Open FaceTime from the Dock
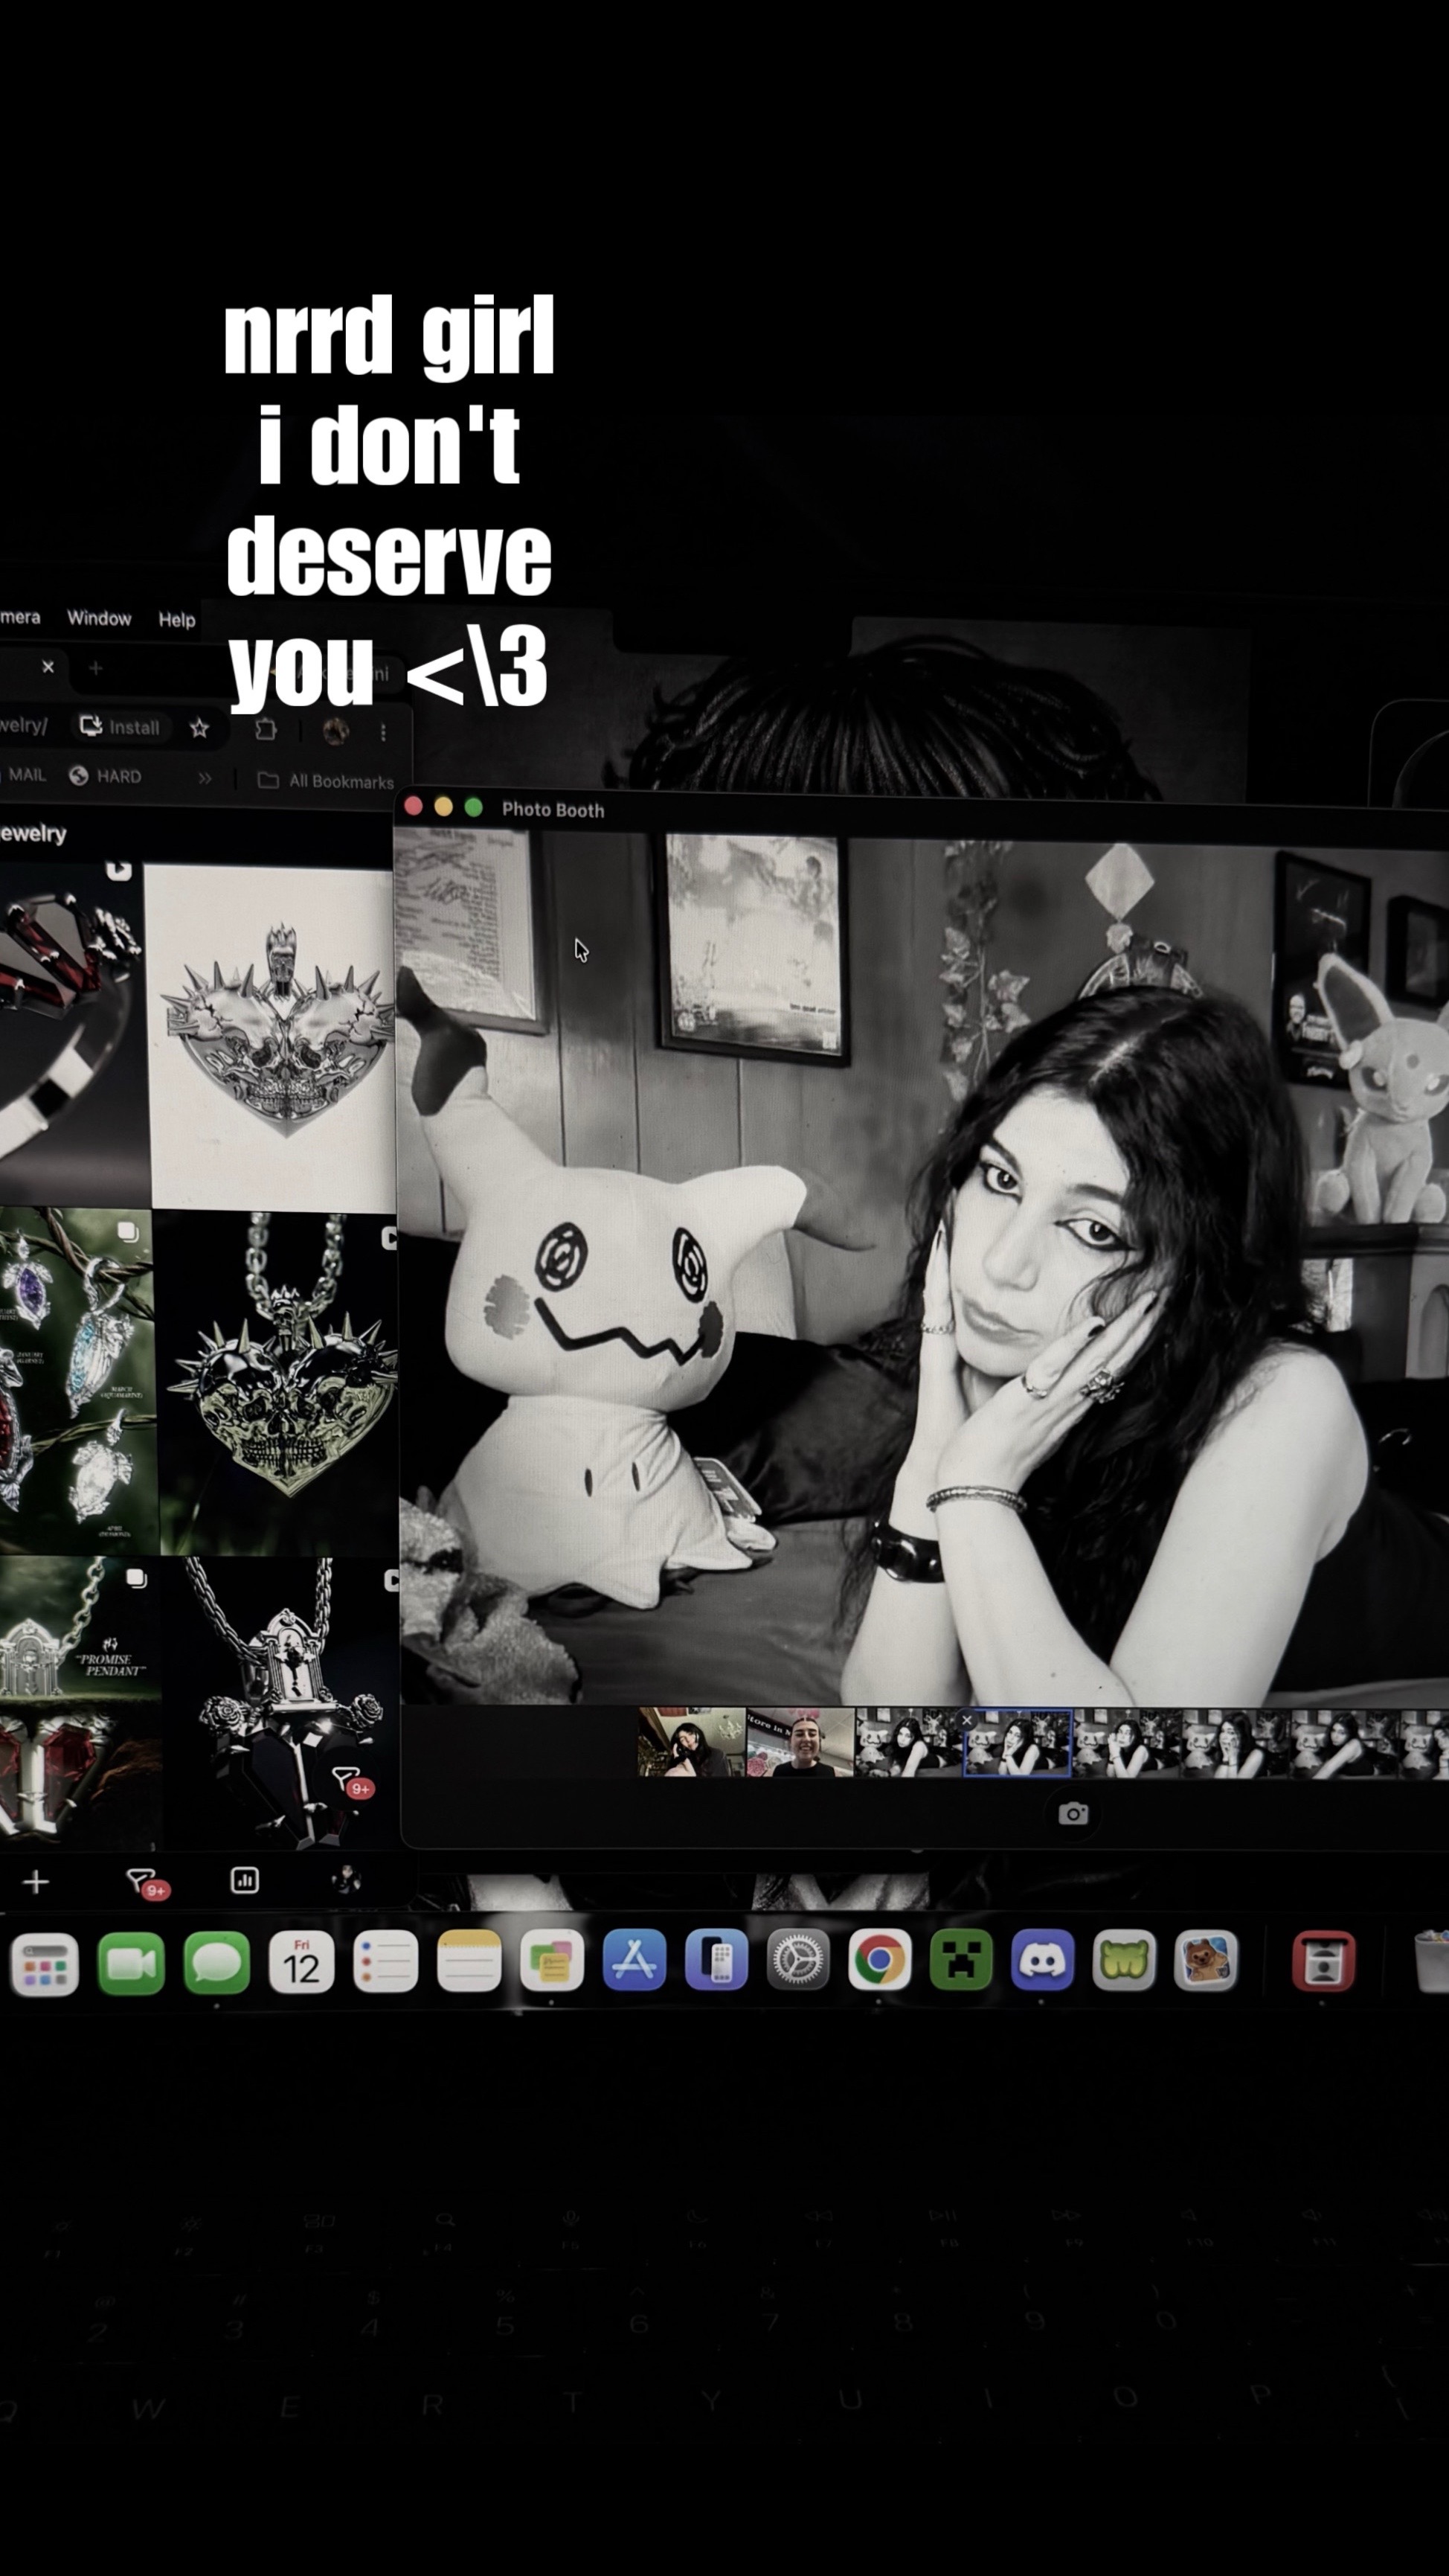The image size is (1449, 2576). (132, 1963)
